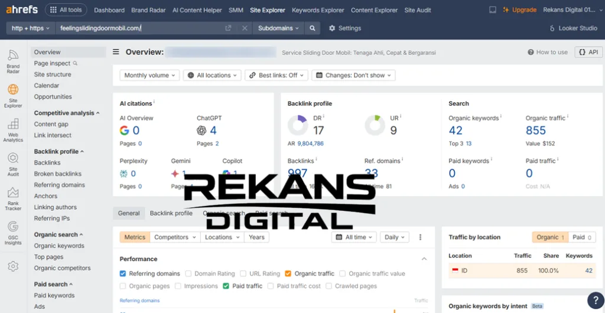The image size is (605, 313).
Task: Open the Changes: Don't show dropdown
Action: pyautogui.click(x=353, y=76)
